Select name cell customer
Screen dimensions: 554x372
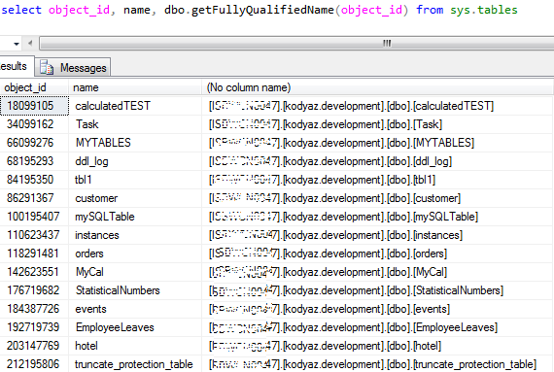point(135,198)
